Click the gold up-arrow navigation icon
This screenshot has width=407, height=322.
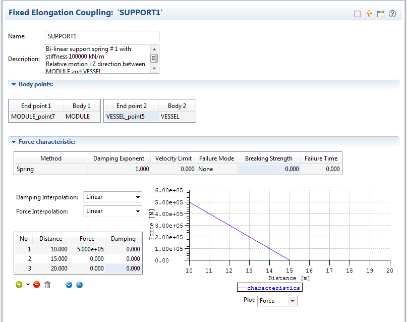[368, 14]
